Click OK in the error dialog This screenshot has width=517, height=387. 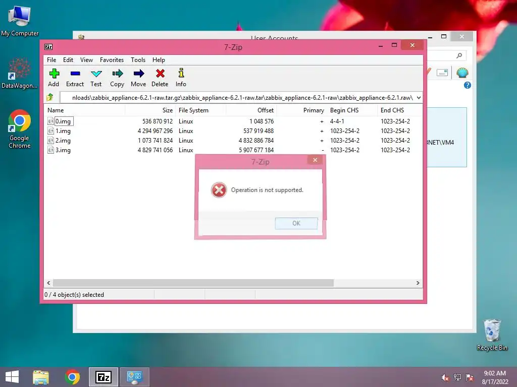296,223
